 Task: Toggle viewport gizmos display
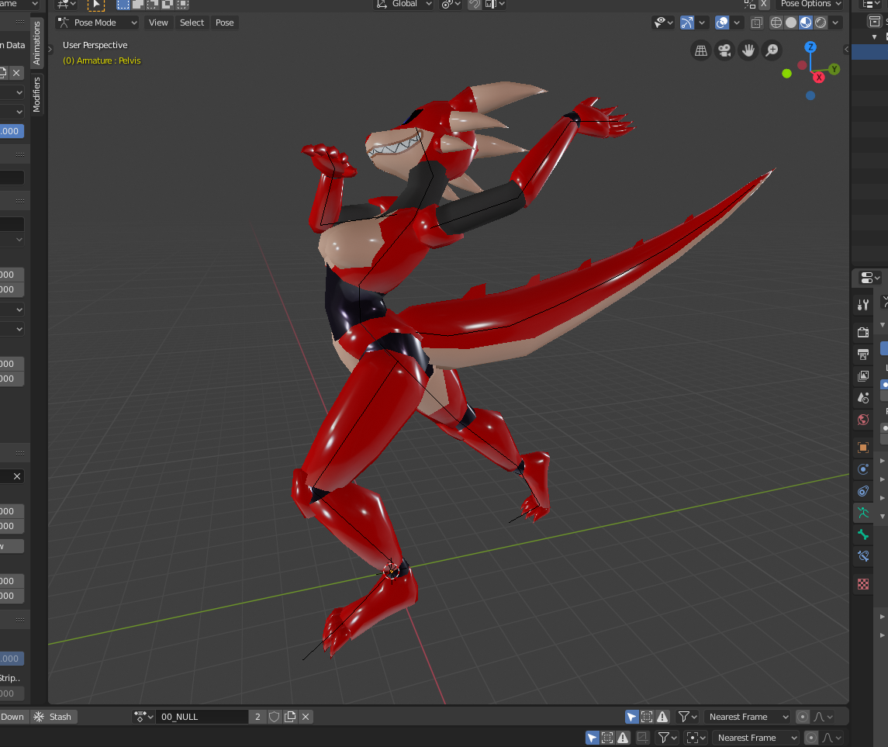686,22
